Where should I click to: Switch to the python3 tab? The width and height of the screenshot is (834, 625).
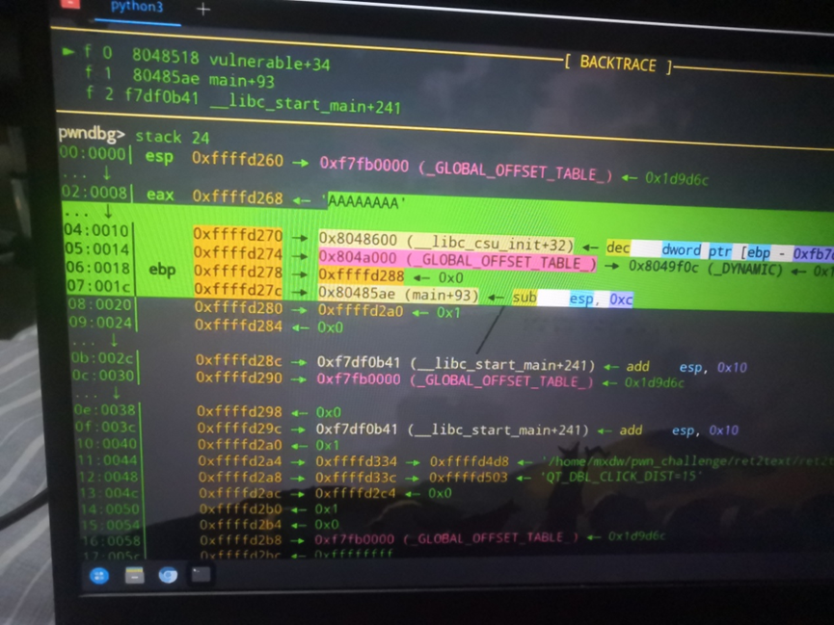139,7
